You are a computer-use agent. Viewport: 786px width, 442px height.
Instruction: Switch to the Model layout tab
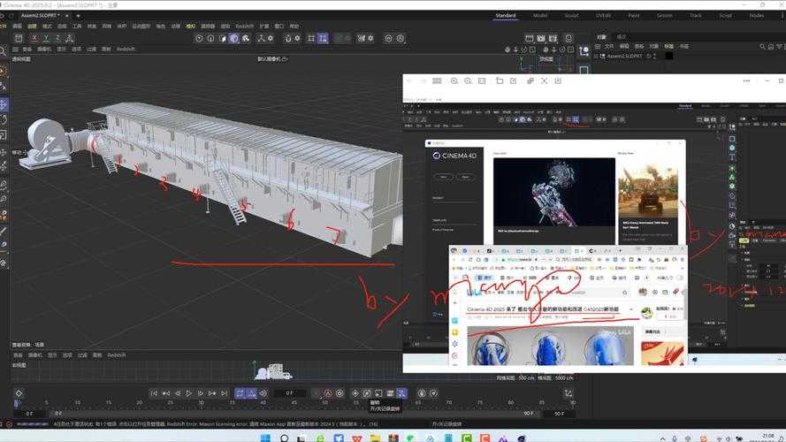pos(540,16)
